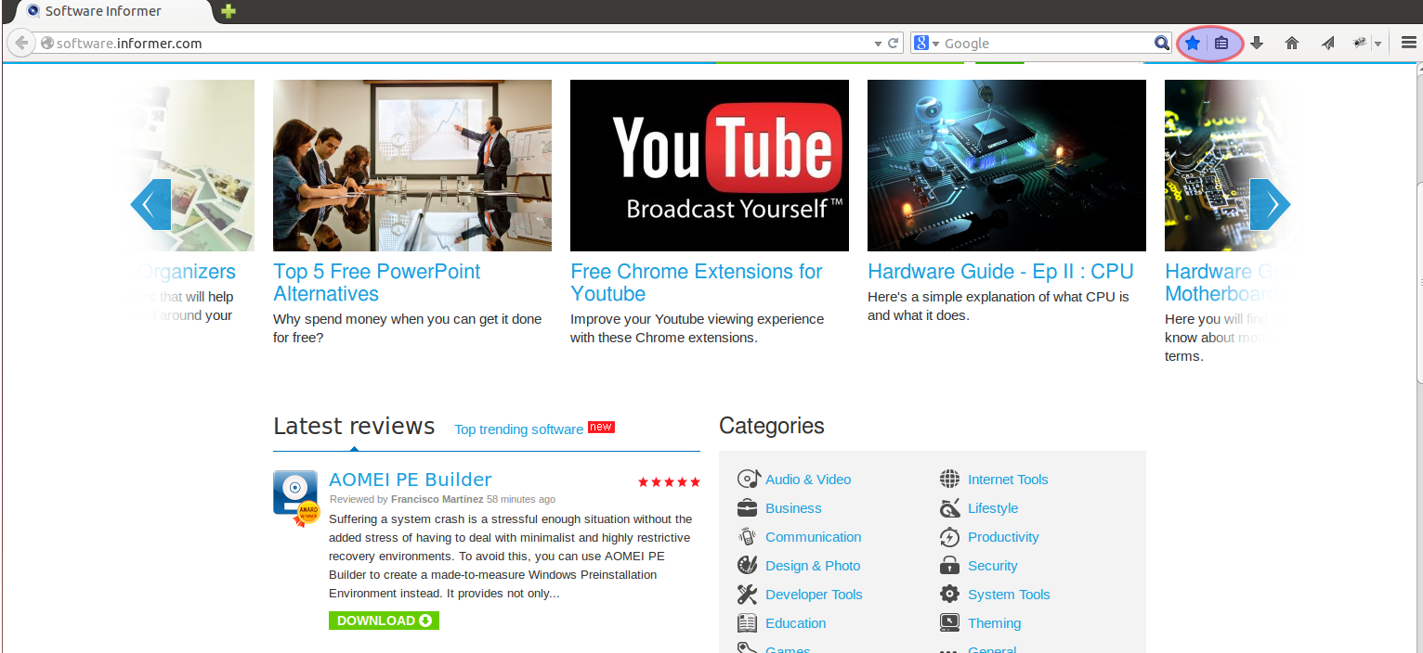Screen dimensions: 1423x653
Task: Expand the URL history dropdown arrow
Action: (878, 44)
